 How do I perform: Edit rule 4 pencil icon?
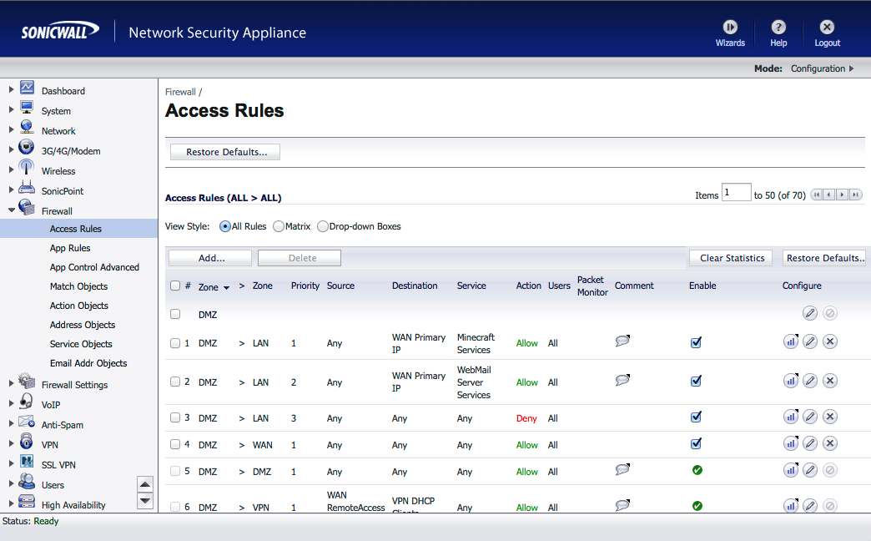[810, 443]
